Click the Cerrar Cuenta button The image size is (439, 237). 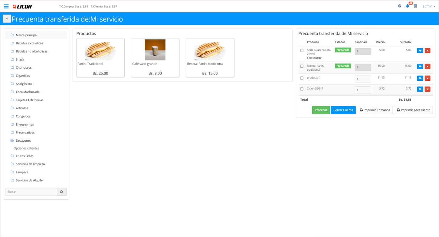click(343, 110)
